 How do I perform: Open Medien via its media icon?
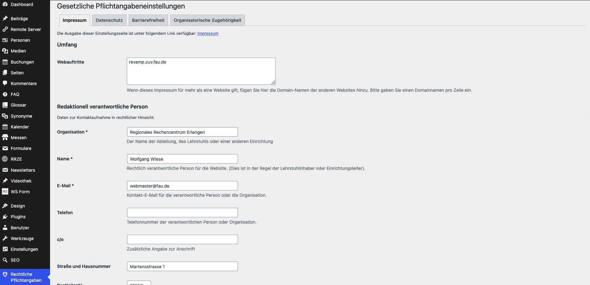(x=5, y=51)
